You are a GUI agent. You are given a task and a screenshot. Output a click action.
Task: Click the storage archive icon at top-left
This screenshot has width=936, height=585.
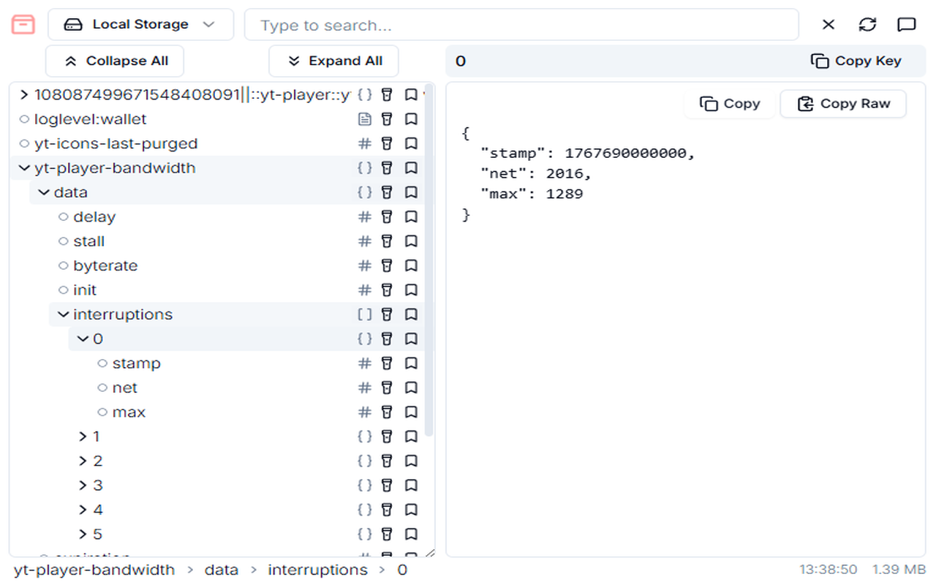[23, 25]
